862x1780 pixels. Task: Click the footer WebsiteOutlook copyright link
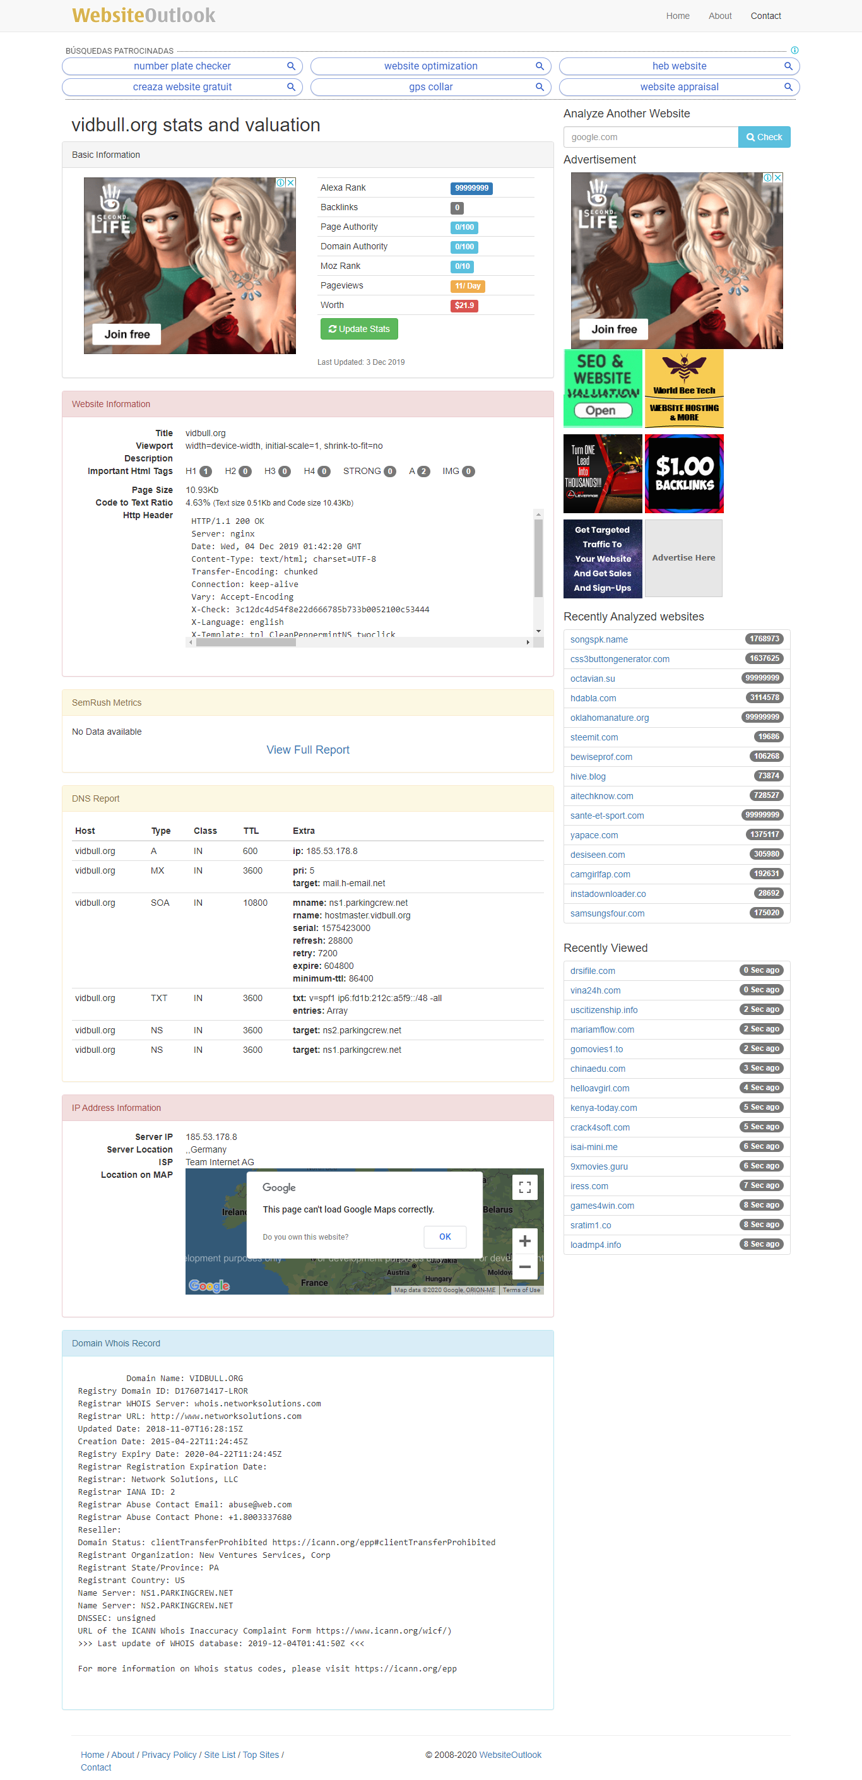click(511, 1754)
